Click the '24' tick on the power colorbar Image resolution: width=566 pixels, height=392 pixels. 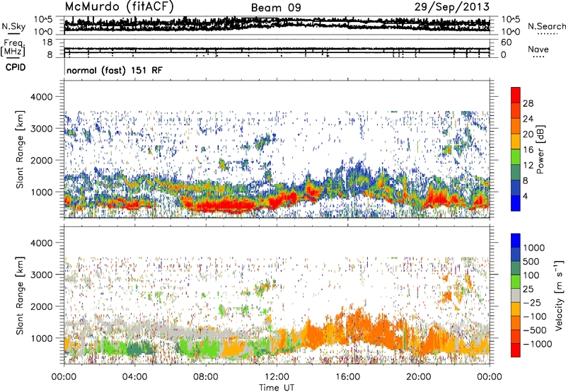[528, 119]
